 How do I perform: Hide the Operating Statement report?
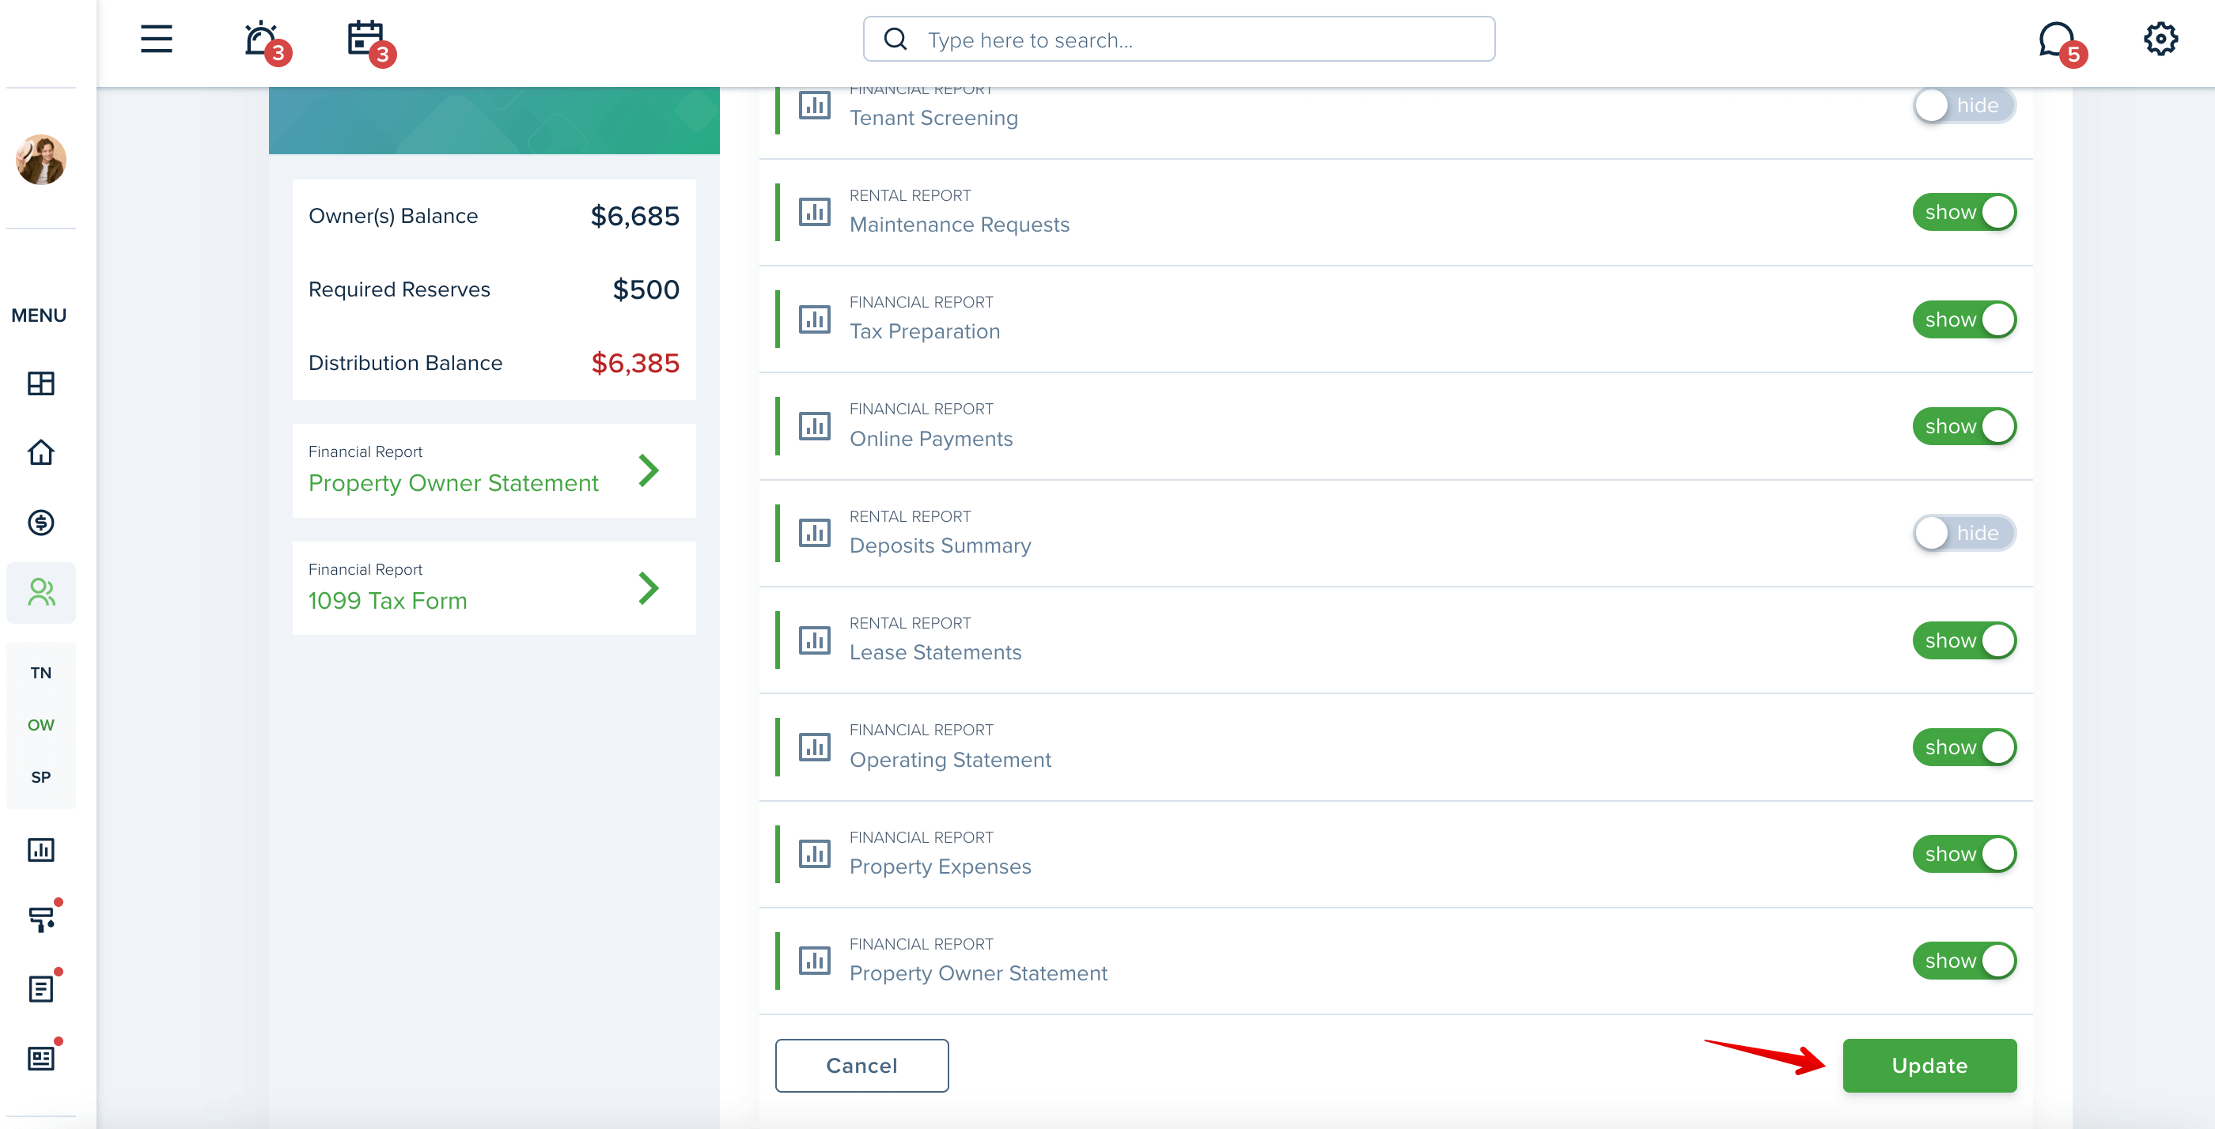[1964, 747]
